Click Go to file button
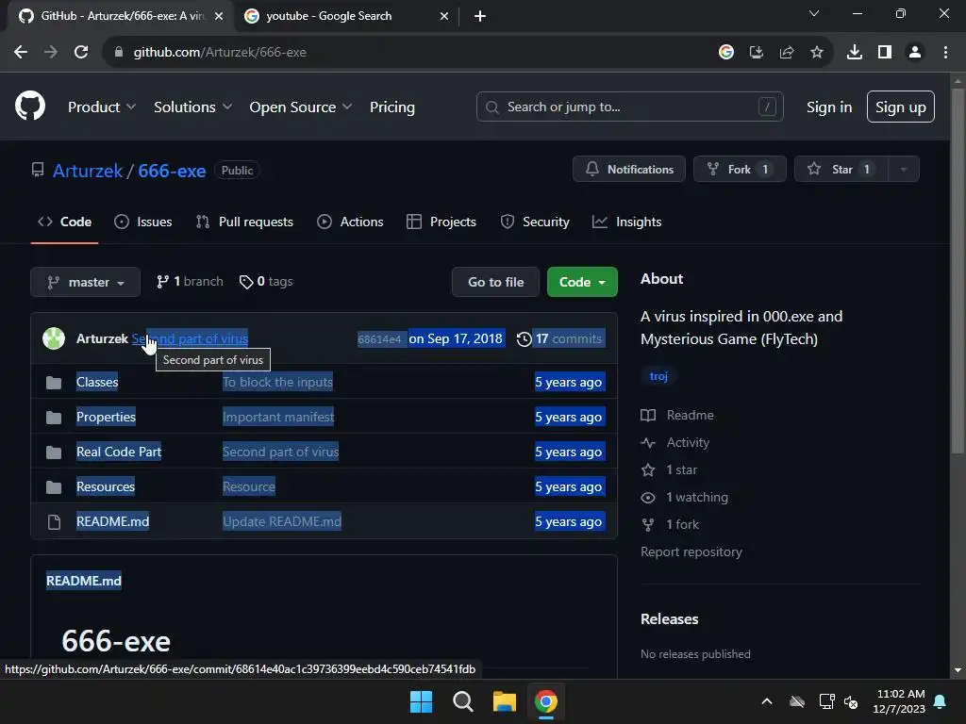The width and height of the screenshot is (966, 724). pos(496,282)
